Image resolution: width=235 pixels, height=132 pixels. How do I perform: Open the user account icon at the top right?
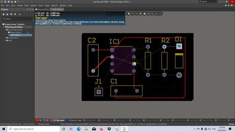pyautogui.click(x=232, y=5)
